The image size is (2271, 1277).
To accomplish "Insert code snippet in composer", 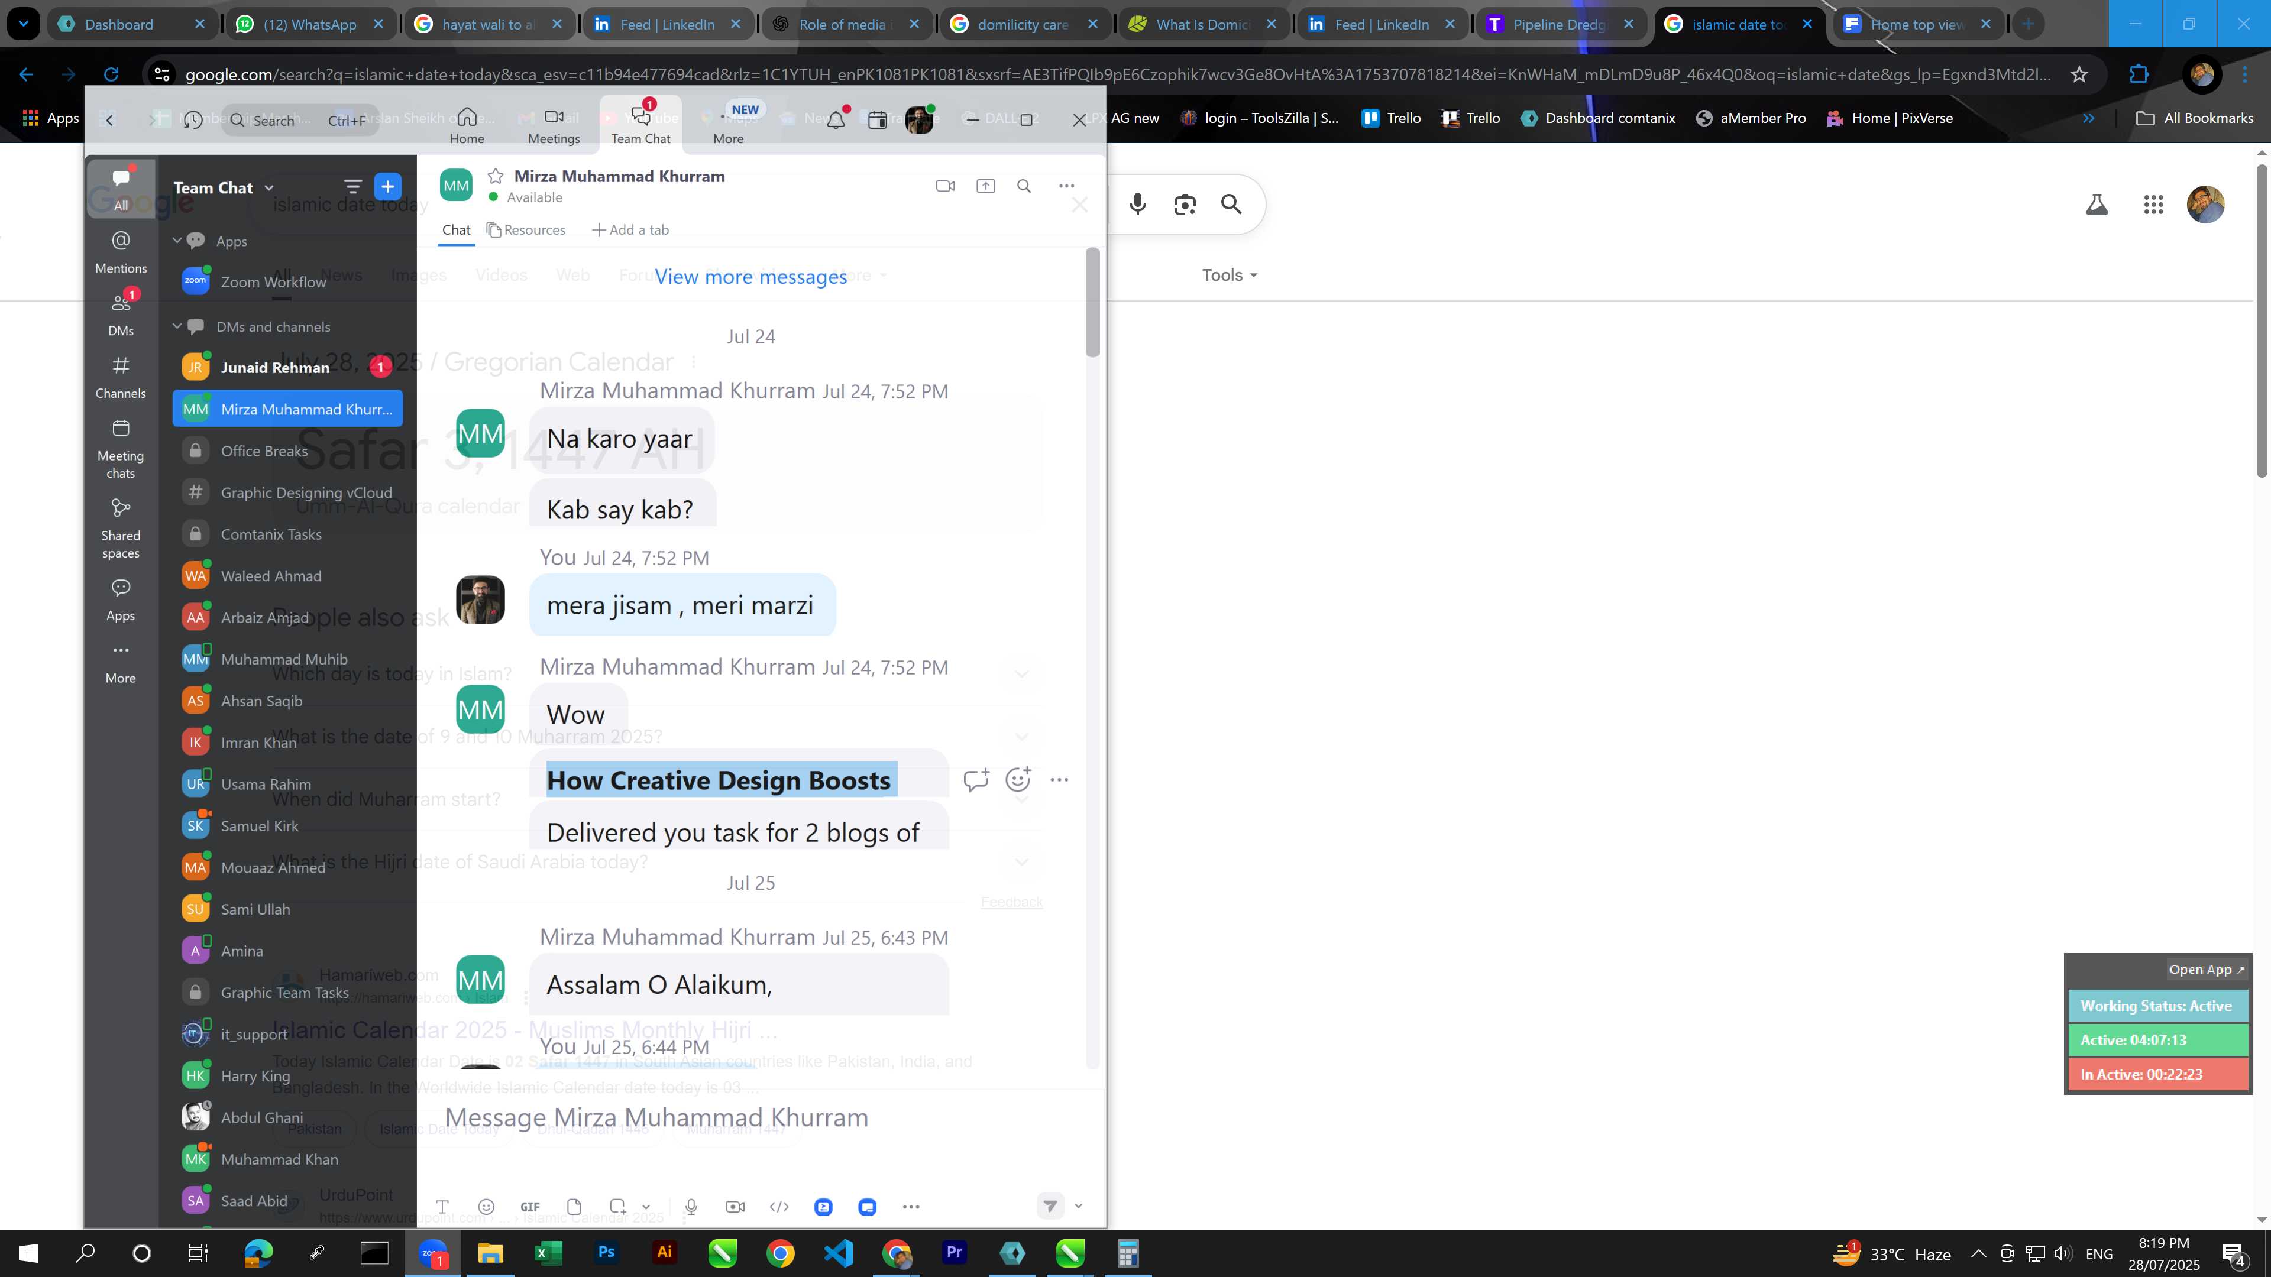I will [778, 1207].
